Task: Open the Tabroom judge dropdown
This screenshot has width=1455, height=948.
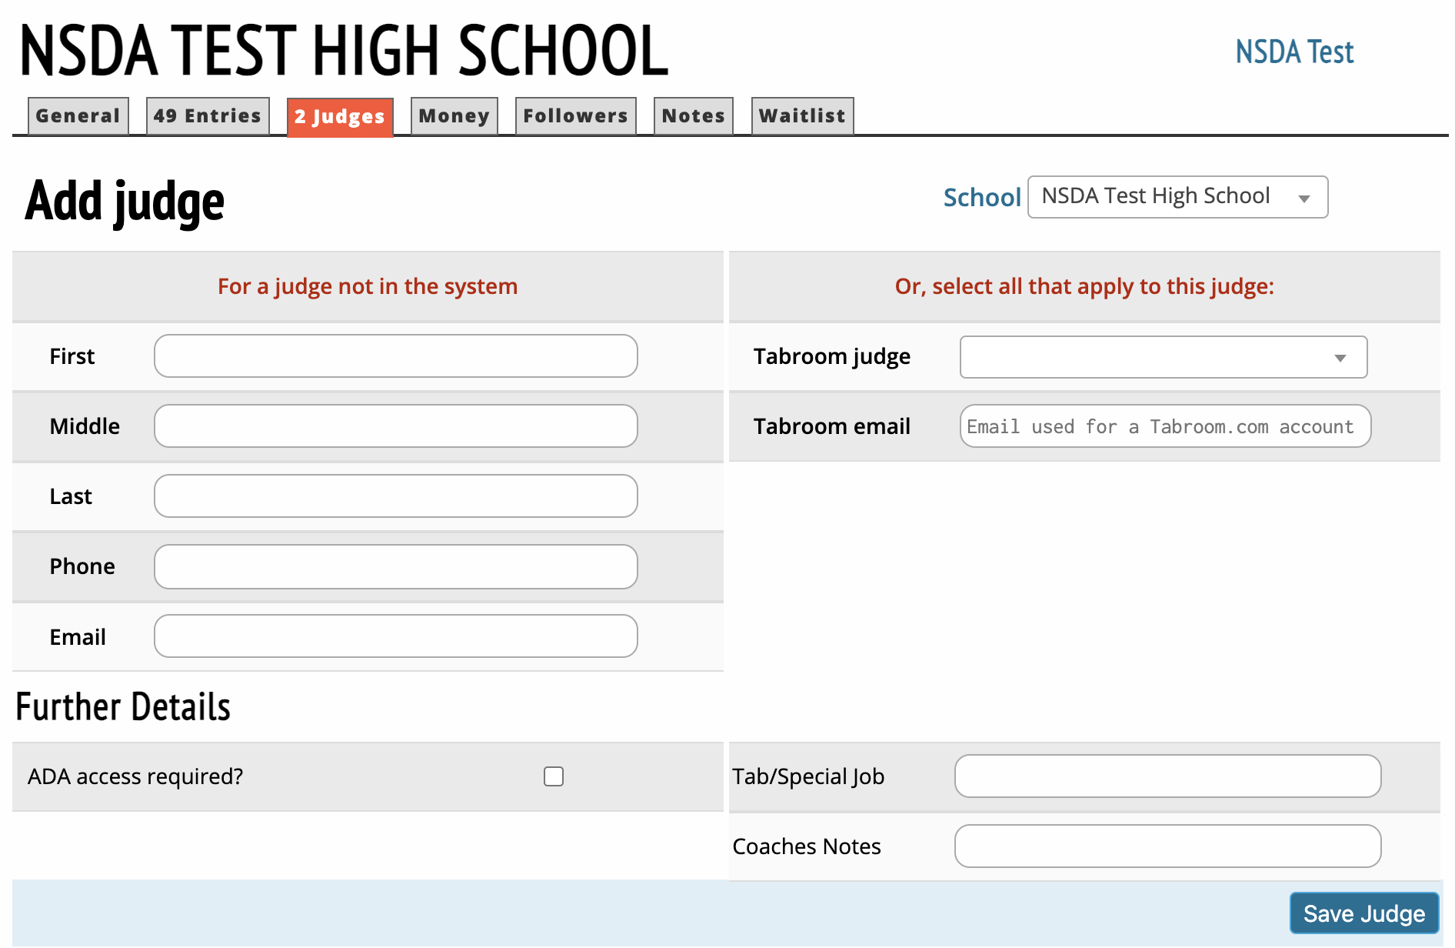Action: tap(1154, 357)
